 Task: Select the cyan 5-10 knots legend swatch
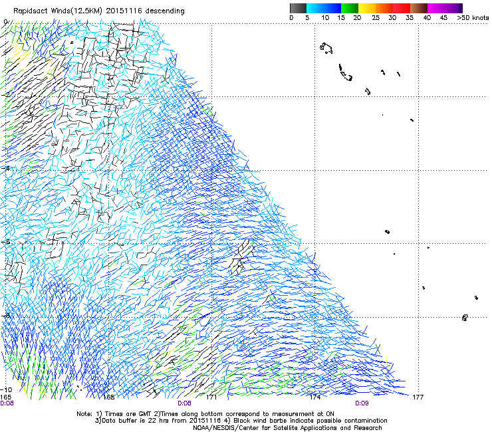[315, 8]
